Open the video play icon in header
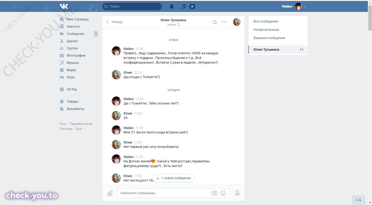Screen dimensions: 372x205 click(192, 6)
